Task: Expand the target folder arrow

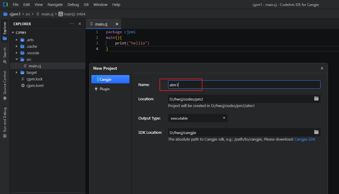Action: point(17,72)
